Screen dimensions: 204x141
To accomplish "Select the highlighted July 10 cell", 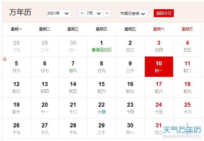I will 159,67.
